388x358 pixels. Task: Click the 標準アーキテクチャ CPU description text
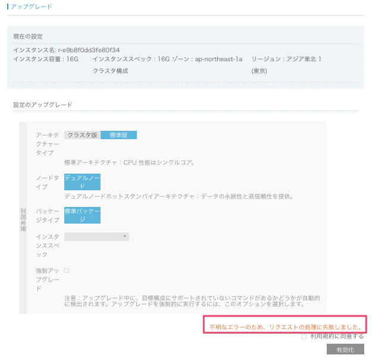click(x=129, y=162)
